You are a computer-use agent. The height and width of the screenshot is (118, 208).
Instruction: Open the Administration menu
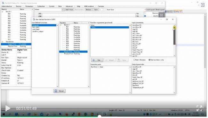tap(7, 6)
